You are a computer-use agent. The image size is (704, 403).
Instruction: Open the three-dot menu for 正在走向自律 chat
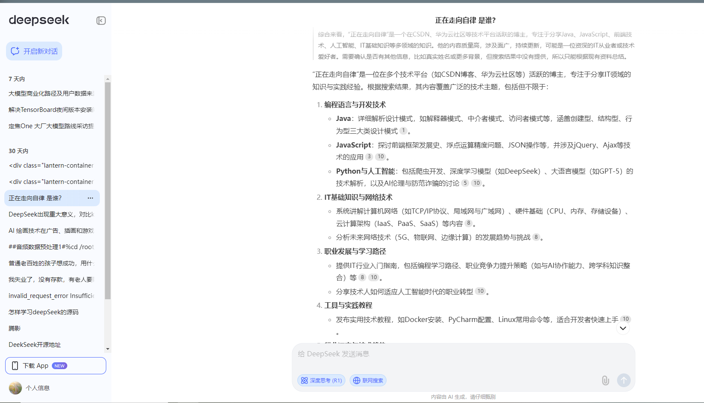[x=90, y=198]
